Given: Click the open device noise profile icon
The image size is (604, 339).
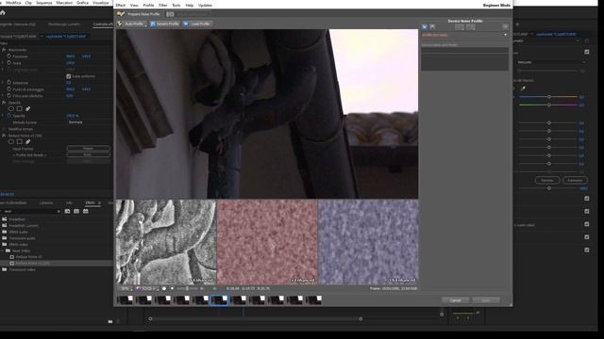Looking at the screenshot, I should tap(425, 27).
